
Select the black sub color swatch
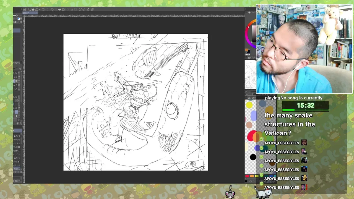pyautogui.click(x=249, y=52)
